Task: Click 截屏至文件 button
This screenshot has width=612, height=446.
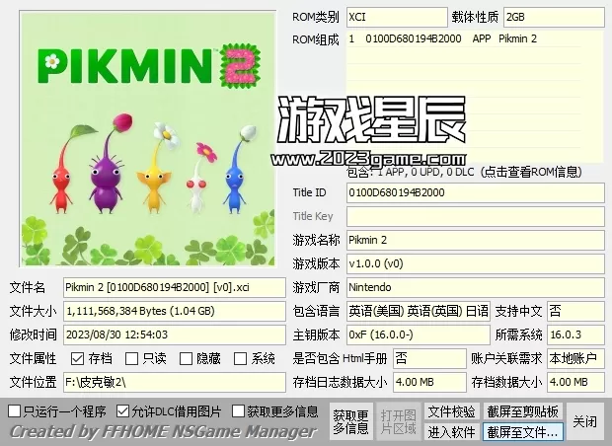Action: pyautogui.click(x=522, y=432)
